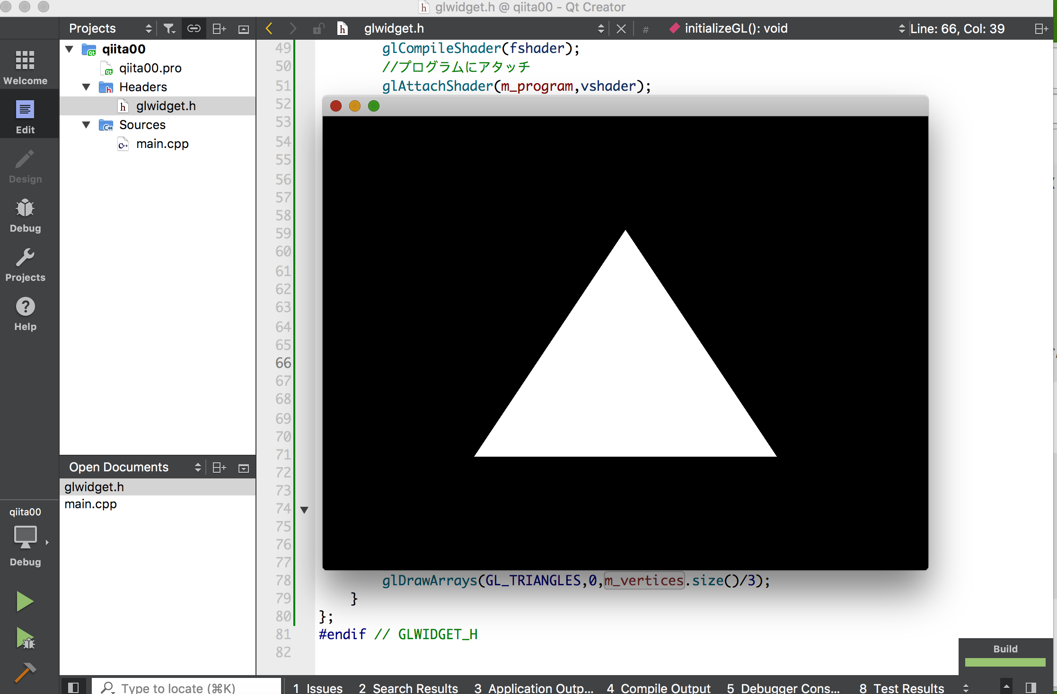
Task: Switch to the Welcome mode
Action: 25,66
